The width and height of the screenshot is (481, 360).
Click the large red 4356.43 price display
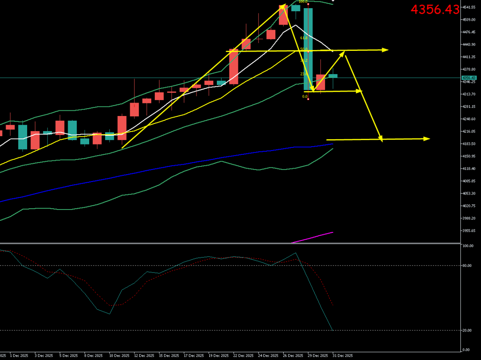tap(435, 10)
